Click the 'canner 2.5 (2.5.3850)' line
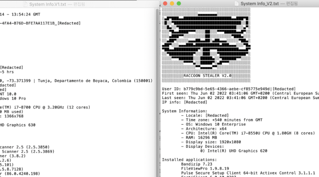The width and height of the screenshot is (319, 177). click(25, 147)
